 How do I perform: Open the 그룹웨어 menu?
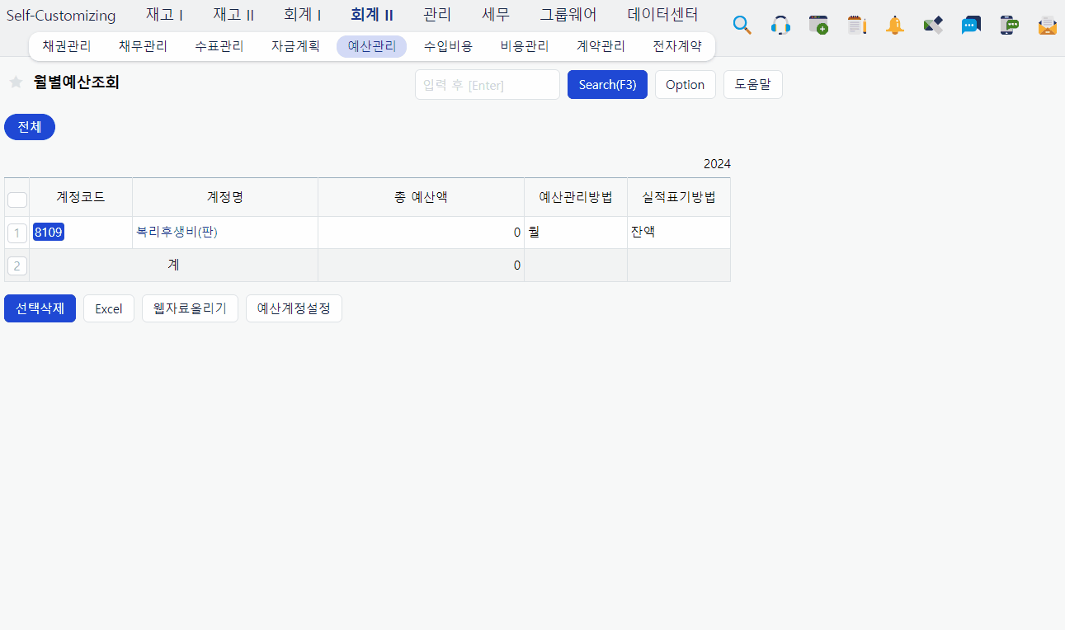(x=568, y=15)
